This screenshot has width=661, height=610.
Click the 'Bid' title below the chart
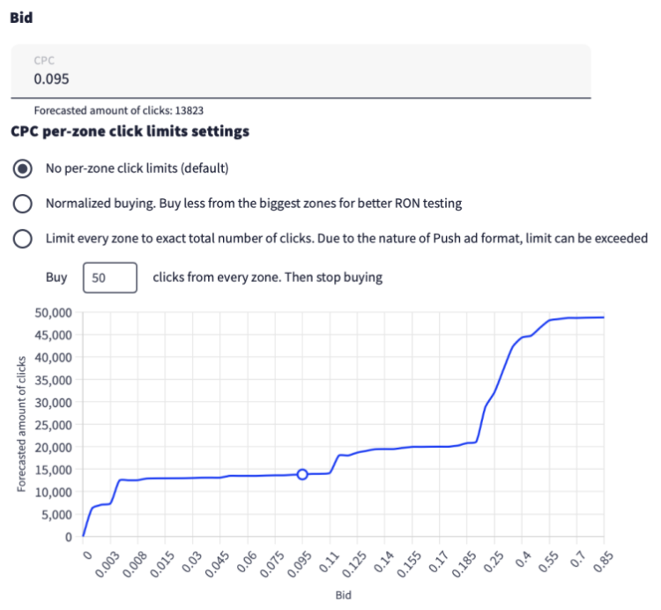click(x=344, y=595)
